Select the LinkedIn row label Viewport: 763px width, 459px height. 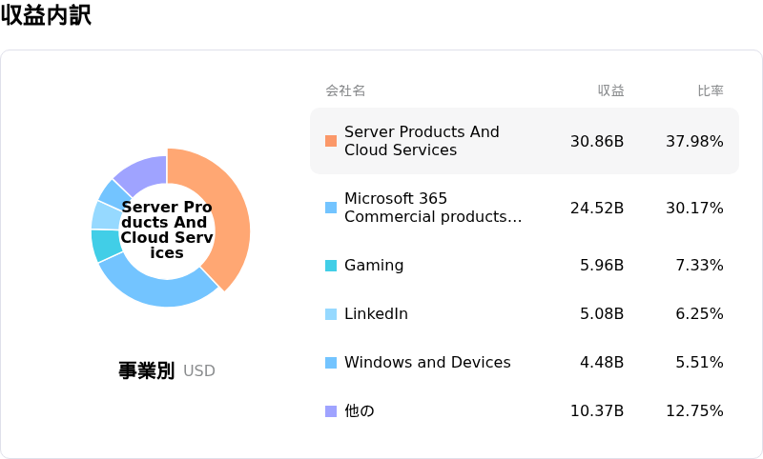pos(376,313)
